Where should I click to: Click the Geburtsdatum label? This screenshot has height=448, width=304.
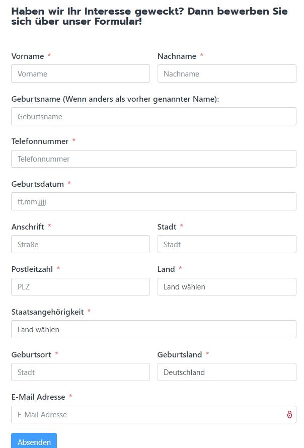(38, 184)
